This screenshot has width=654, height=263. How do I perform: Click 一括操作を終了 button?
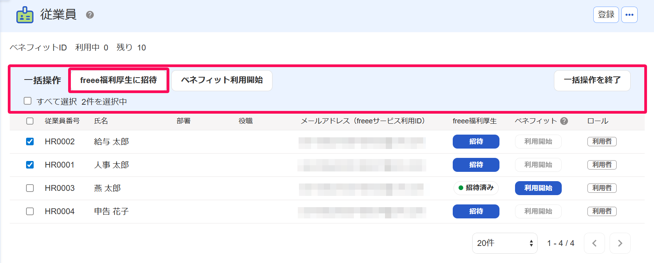(x=592, y=80)
